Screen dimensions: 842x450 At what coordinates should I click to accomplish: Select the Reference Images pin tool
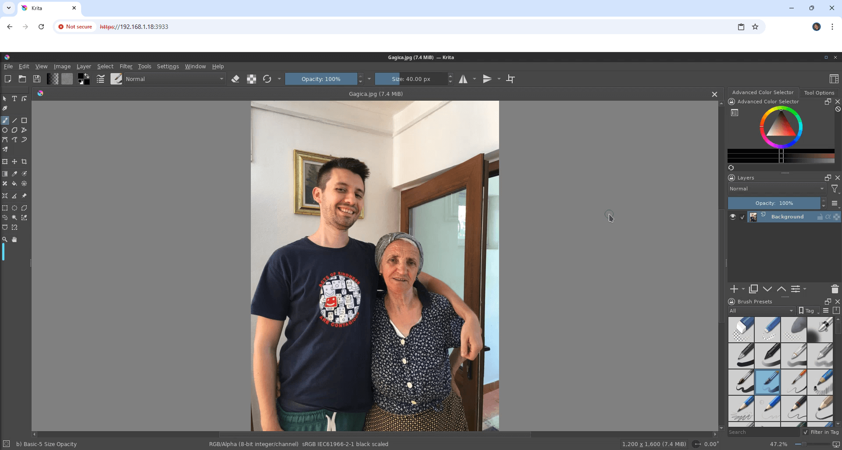[x=24, y=196]
